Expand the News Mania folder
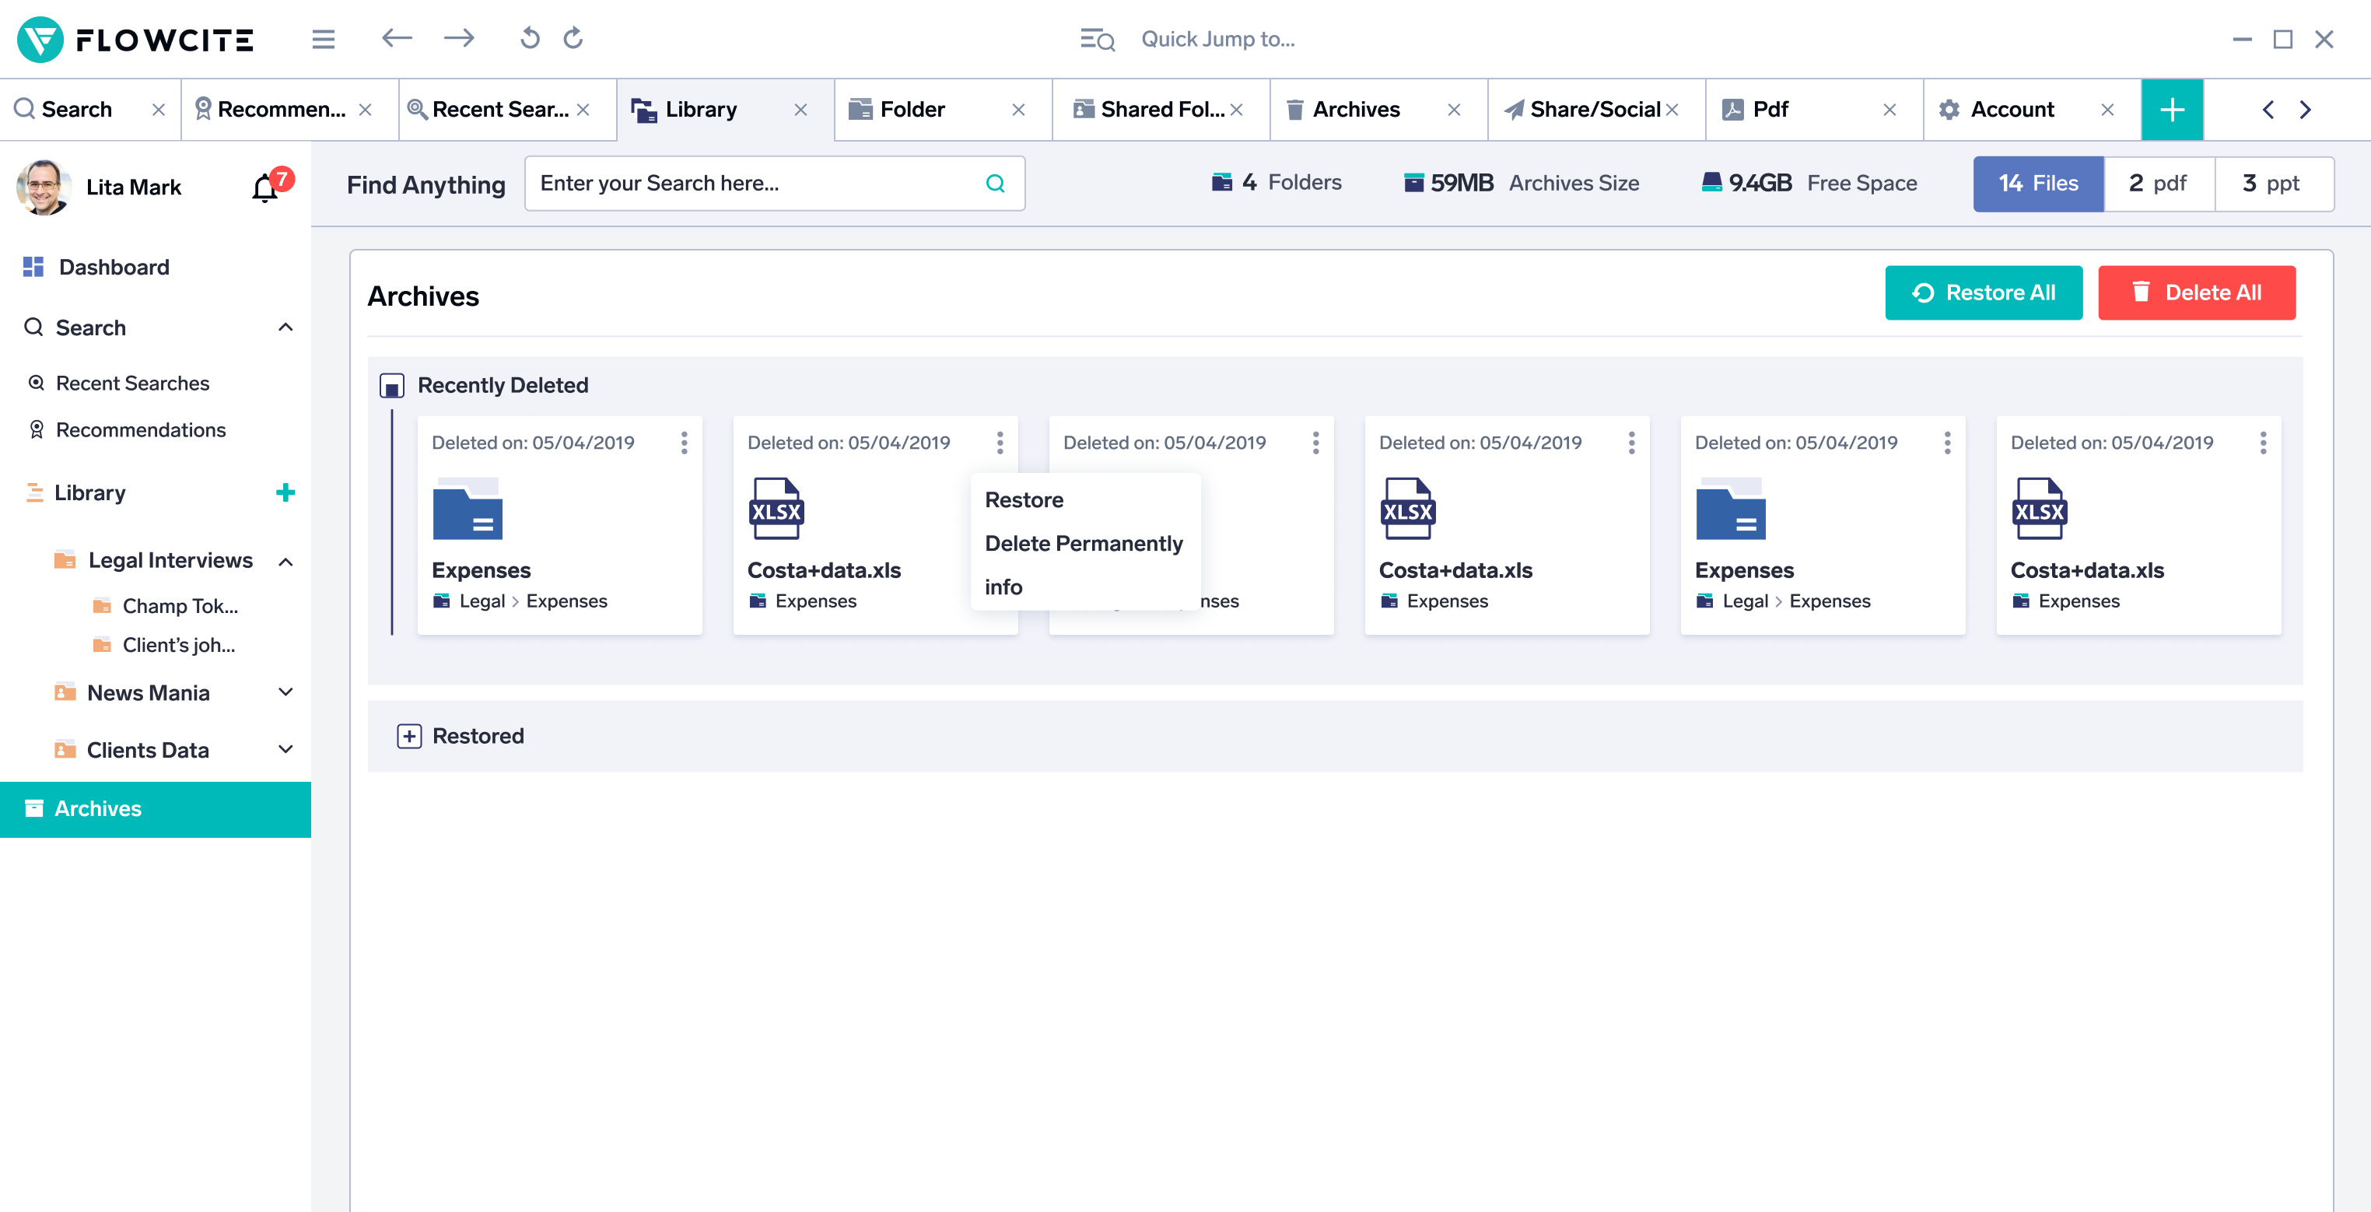Image resolution: width=2371 pixels, height=1212 pixels. 285,692
